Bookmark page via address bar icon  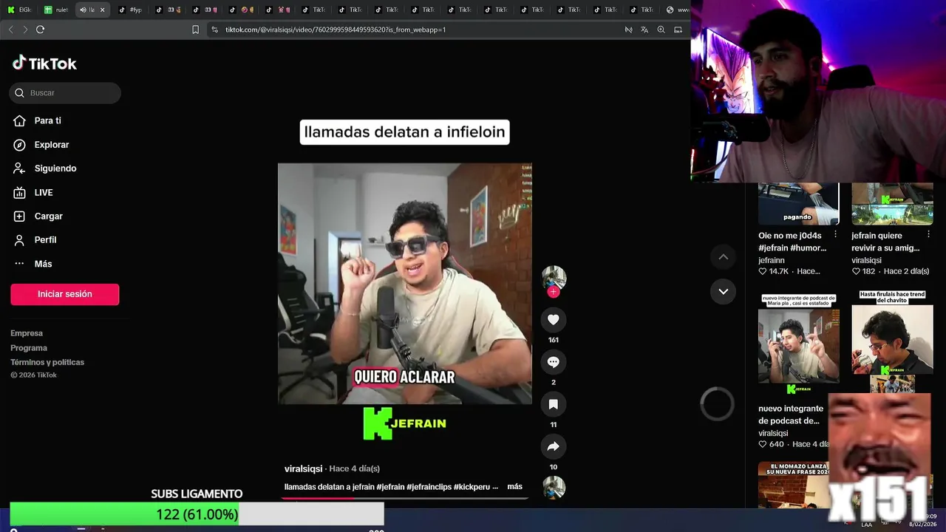coord(195,30)
